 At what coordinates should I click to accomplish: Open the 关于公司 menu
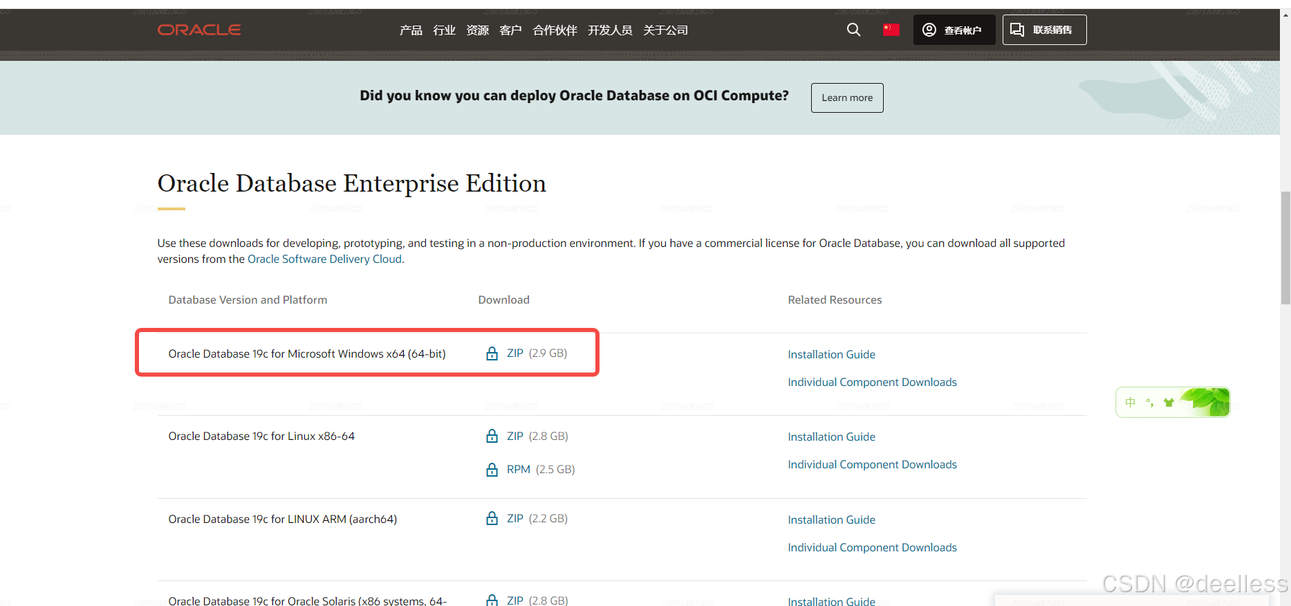tap(665, 30)
